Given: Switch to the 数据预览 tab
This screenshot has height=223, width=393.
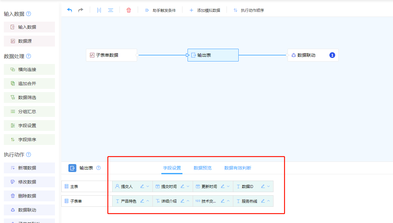Looking at the screenshot, I should 202,168.
